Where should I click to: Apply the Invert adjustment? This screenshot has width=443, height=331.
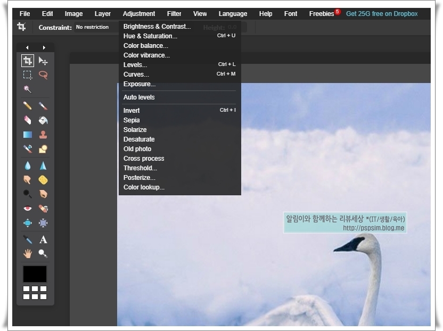[180, 111]
